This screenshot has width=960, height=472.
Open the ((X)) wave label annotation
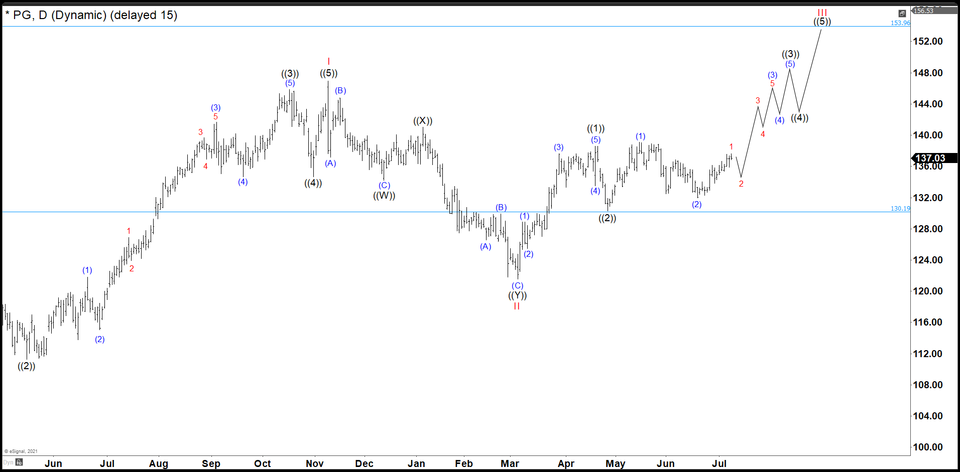(423, 120)
